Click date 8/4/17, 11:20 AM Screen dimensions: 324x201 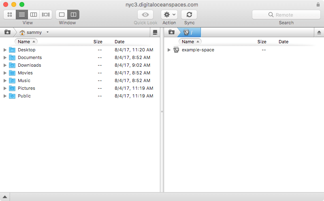pos(134,50)
